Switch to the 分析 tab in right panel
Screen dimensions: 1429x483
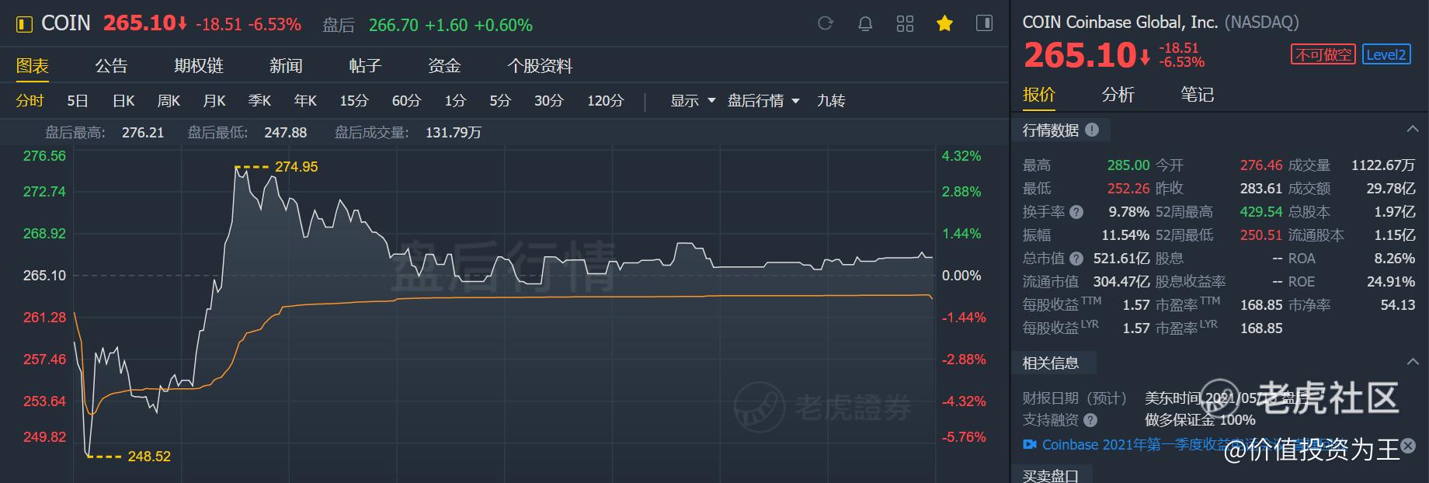(x=1118, y=95)
